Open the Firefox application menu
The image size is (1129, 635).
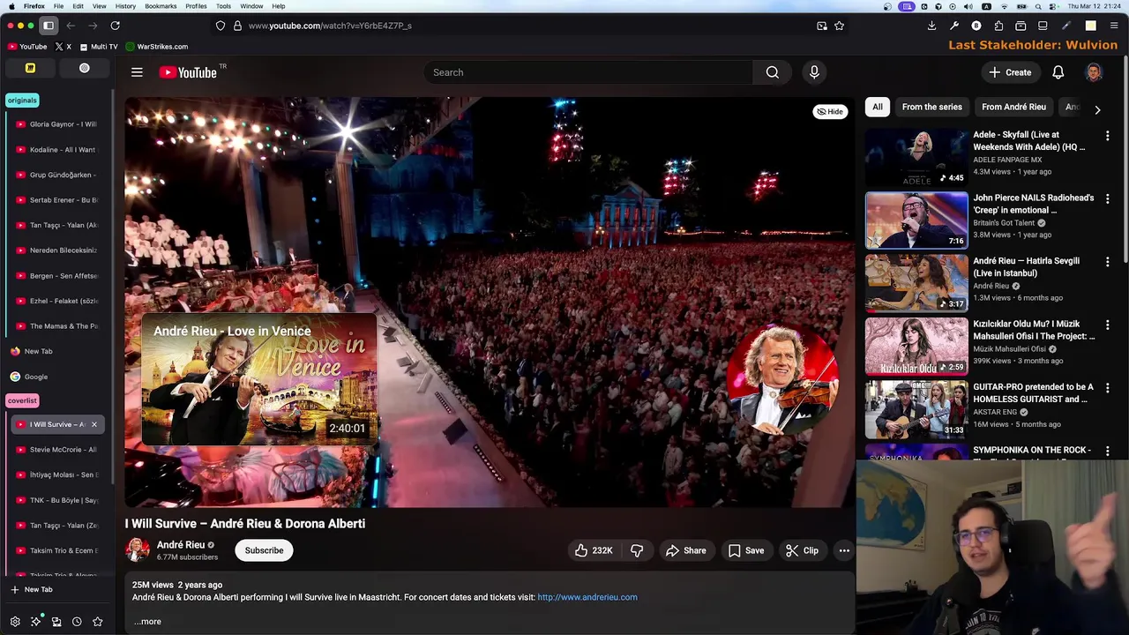(1114, 26)
